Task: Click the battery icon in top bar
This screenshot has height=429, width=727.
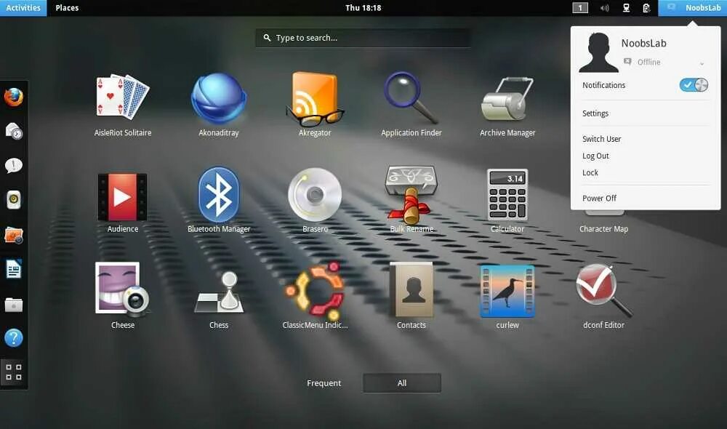Action: (646, 8)
